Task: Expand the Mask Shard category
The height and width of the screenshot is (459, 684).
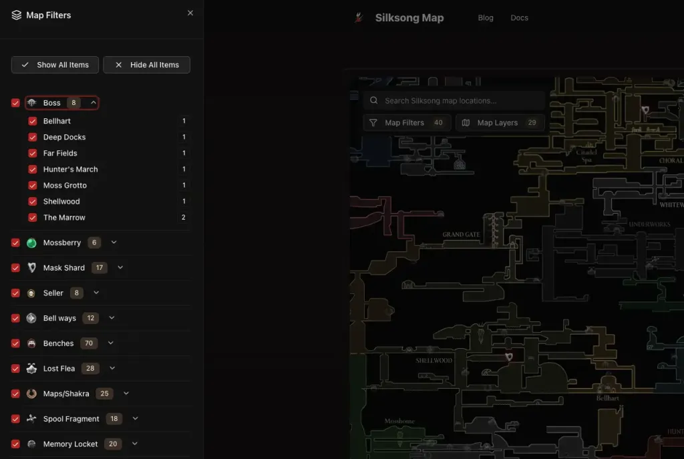Action: (120, 267)
